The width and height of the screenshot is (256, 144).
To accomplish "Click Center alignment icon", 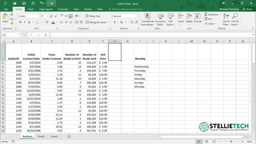I will 66,22.
